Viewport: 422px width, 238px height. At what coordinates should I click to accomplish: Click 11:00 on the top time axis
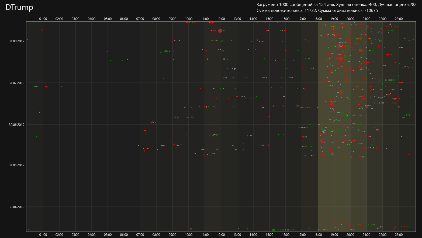pos(205,19)
